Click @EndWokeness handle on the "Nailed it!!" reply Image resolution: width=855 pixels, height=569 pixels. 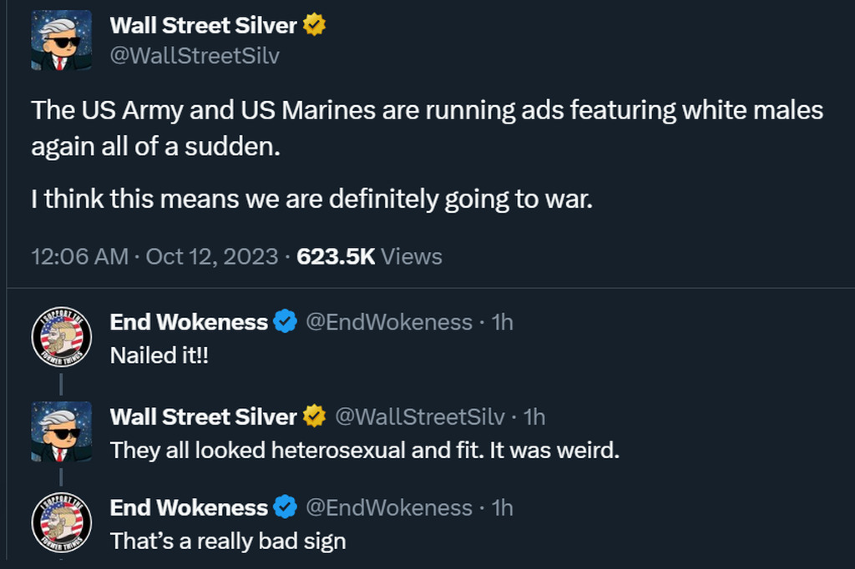[389, 322]
